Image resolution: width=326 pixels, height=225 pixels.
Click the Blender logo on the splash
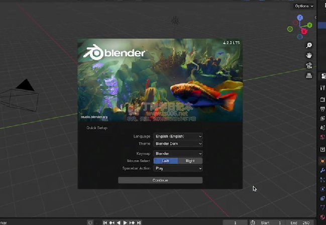[x=114, y=52]
